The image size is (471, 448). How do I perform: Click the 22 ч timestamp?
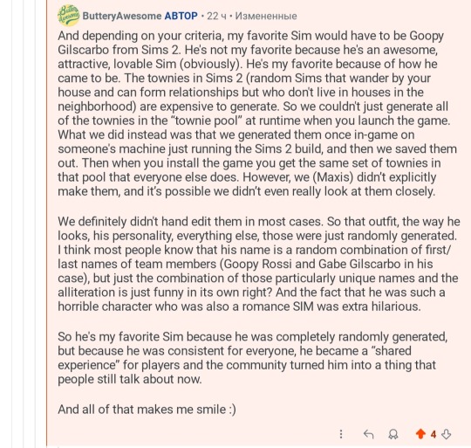[216, 16]
